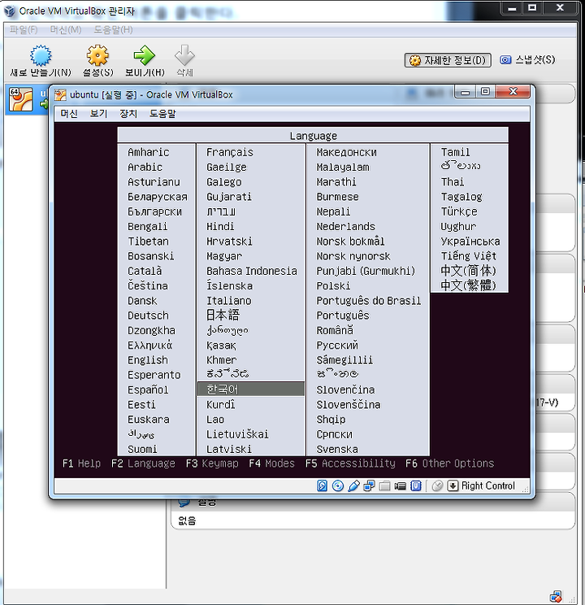Click the mouse integration status icon
The width and height of the screenshot is (585, 605).
click(x=437, y=485)
